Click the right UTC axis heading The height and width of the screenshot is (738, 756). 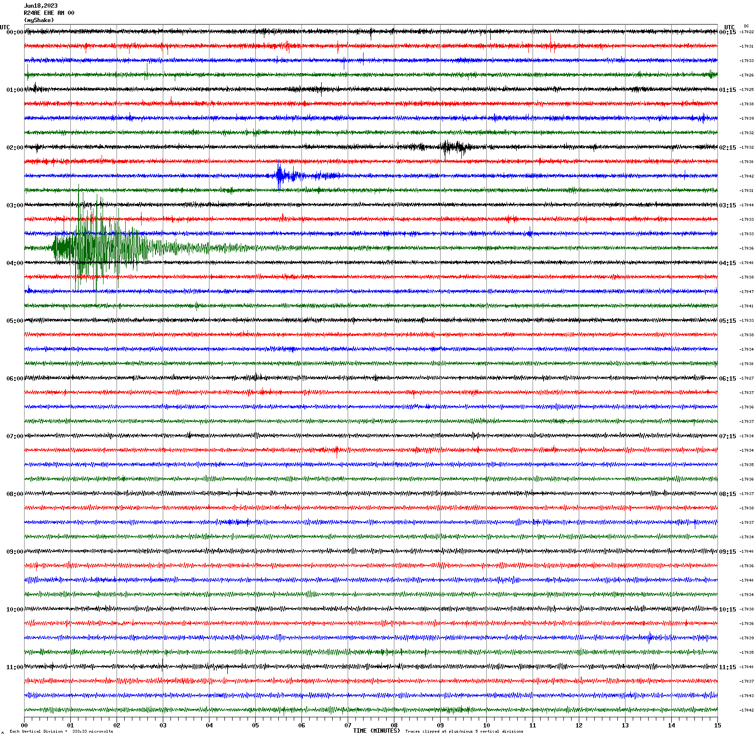pyautogui.click(x=730, y=27)
